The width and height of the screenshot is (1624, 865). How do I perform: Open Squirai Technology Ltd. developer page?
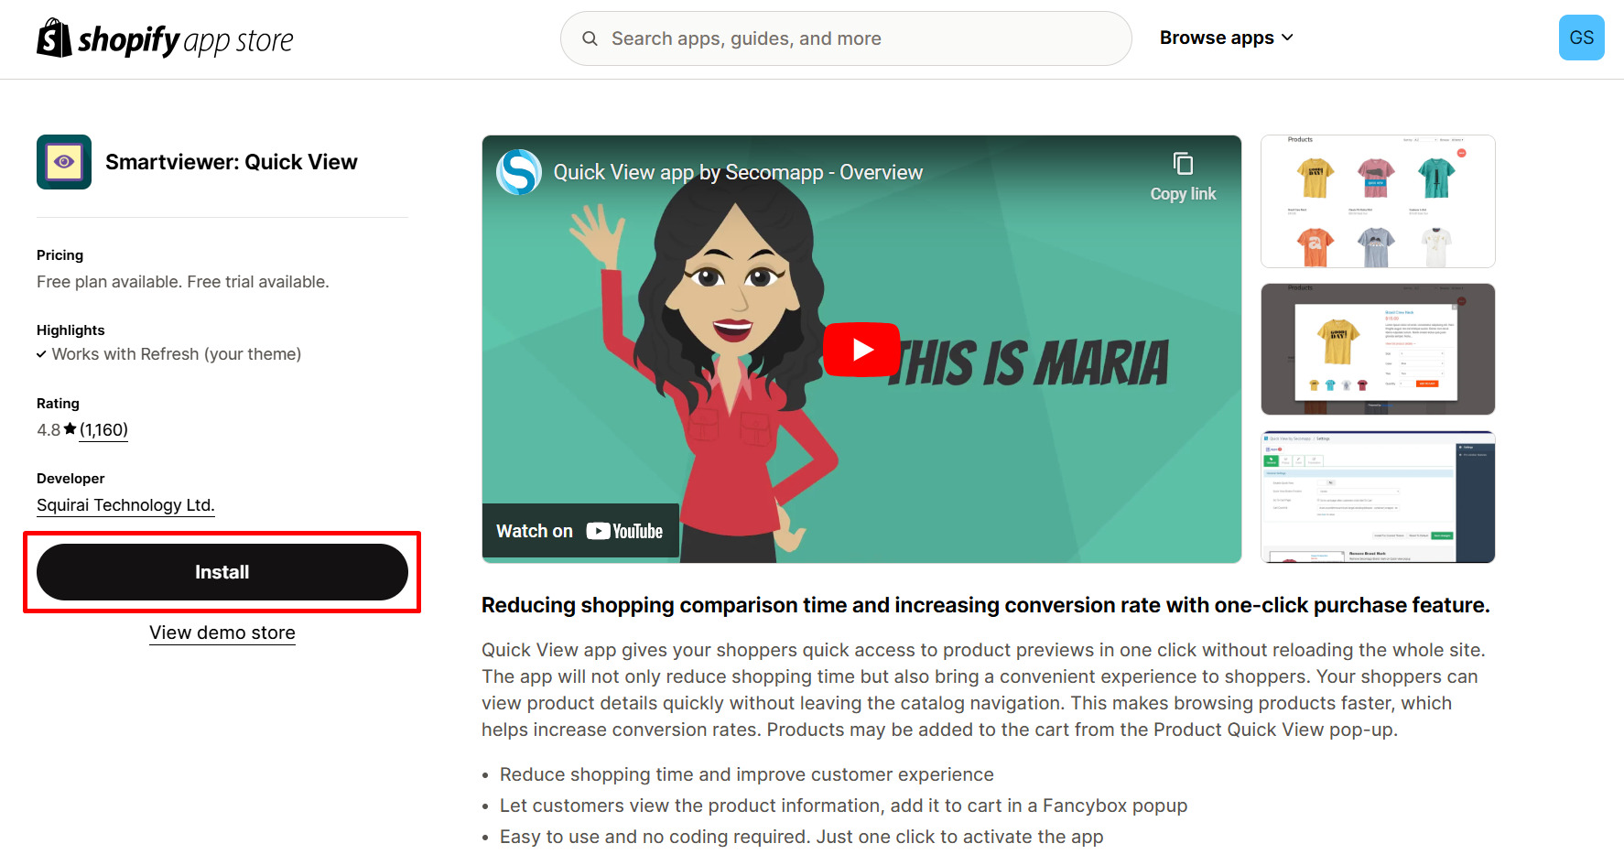pos(125,505)
